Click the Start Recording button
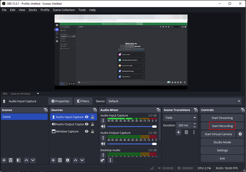The width and height of the screenshot is (246, 172). point(222,126)
